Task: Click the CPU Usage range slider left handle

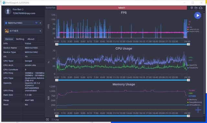Action: [57, 80]
